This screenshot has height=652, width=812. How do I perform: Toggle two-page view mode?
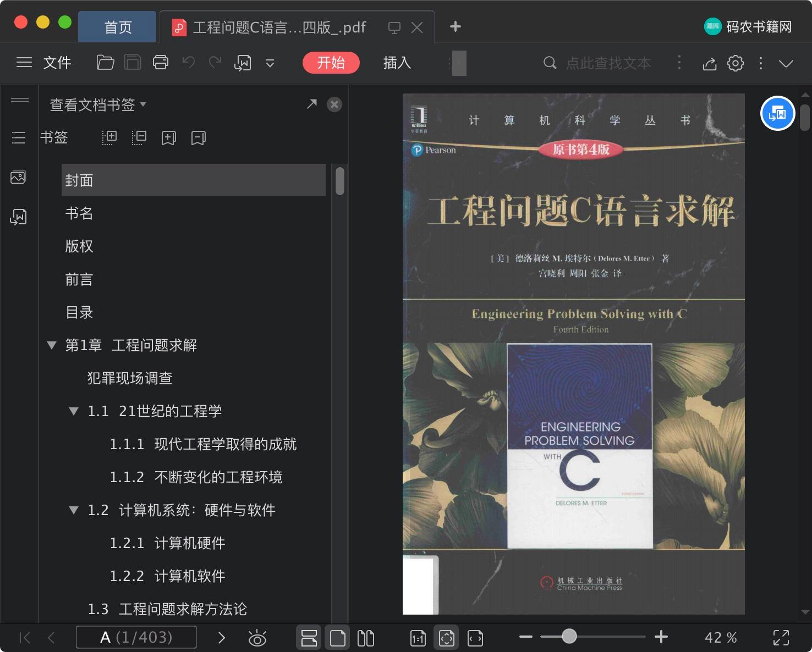366,638
